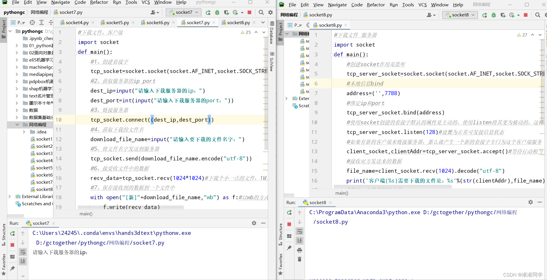The width and height of the screenshot is (547, 280).
Task: Collapse the 网络编程 folder in Project tree
Action: [x=17, y=124]
